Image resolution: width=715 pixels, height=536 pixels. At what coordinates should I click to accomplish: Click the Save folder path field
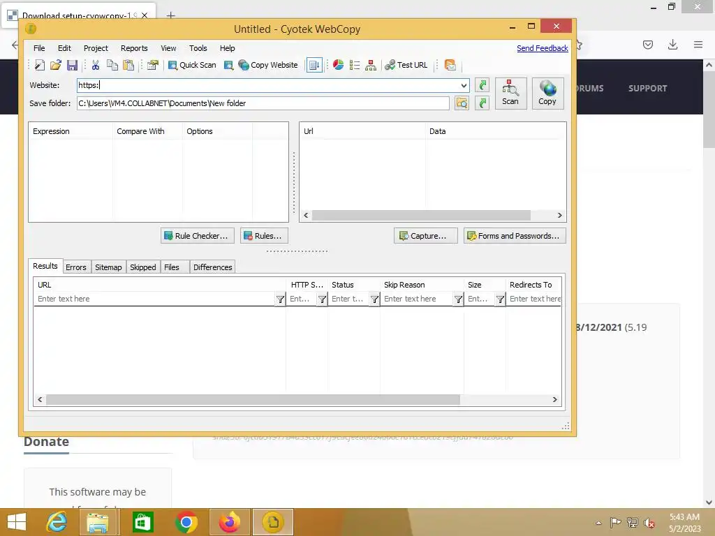[263, 103]
